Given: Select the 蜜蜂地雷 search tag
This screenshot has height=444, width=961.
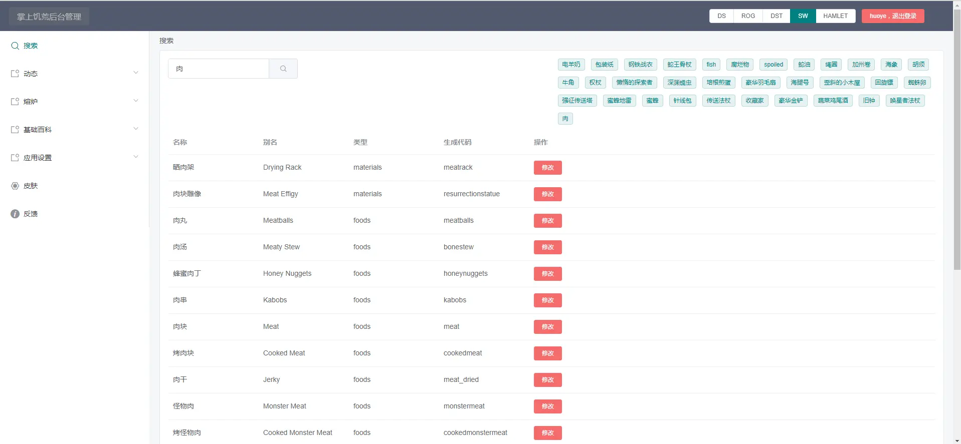Looking at the screenshot, I should click(619, 101).
